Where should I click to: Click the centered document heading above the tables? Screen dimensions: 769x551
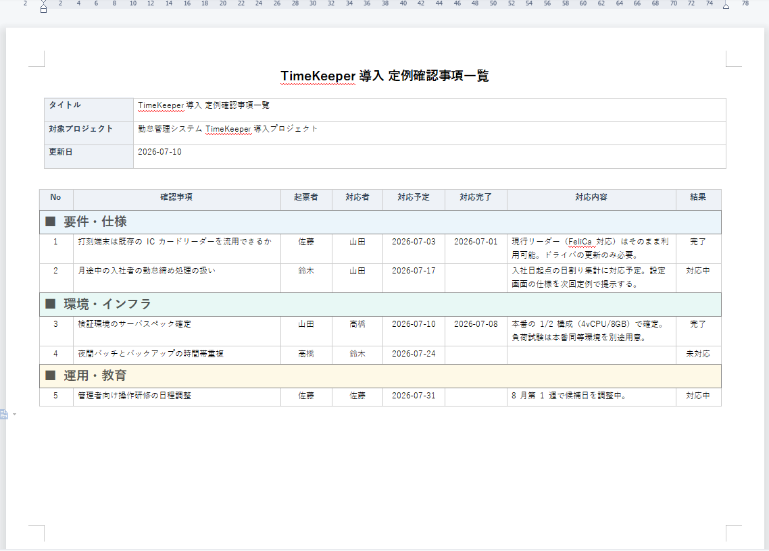[384, 76]
